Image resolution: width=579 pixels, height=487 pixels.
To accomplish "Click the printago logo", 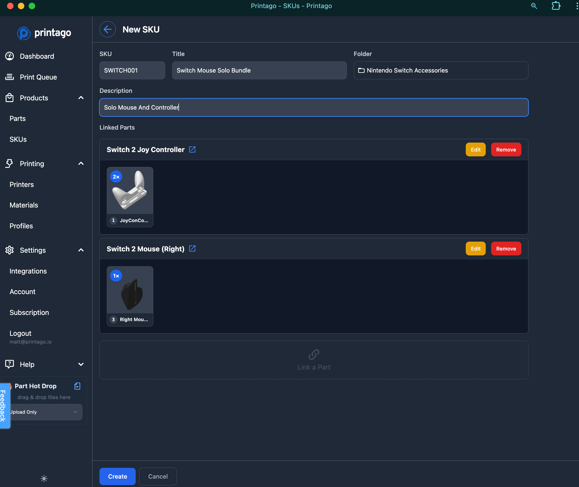I will [44, 33].
